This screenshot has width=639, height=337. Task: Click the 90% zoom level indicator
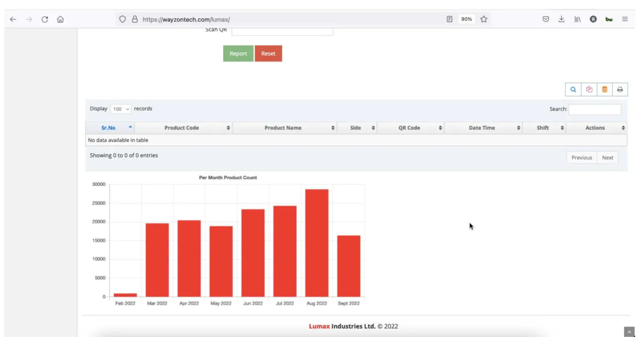click(466, 19)
